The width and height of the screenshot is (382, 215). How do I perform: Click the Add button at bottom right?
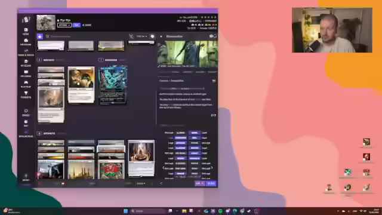tap(199, 183)
